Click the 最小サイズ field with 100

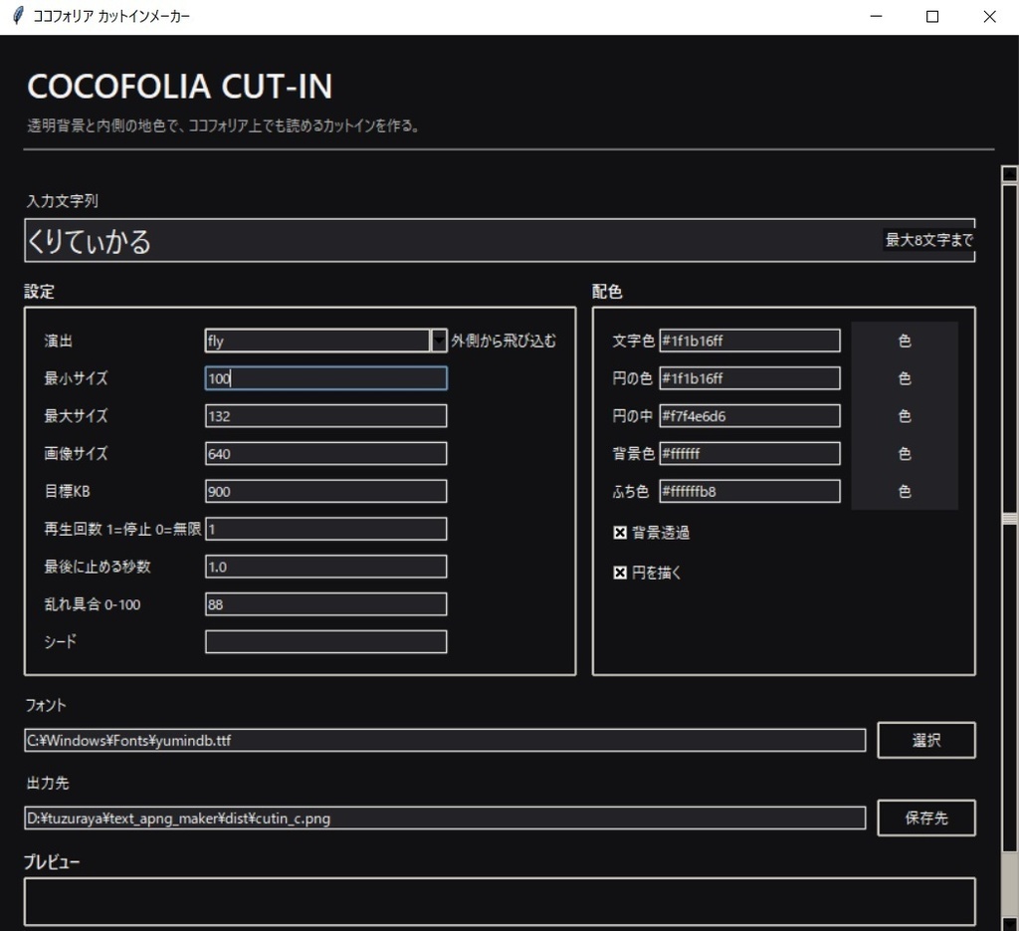(325, 378)
